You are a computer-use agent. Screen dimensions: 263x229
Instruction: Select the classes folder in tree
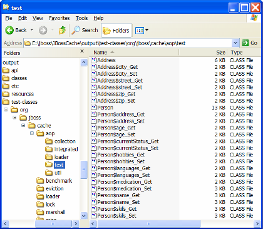pyautogui.click(x=15, y=78)
